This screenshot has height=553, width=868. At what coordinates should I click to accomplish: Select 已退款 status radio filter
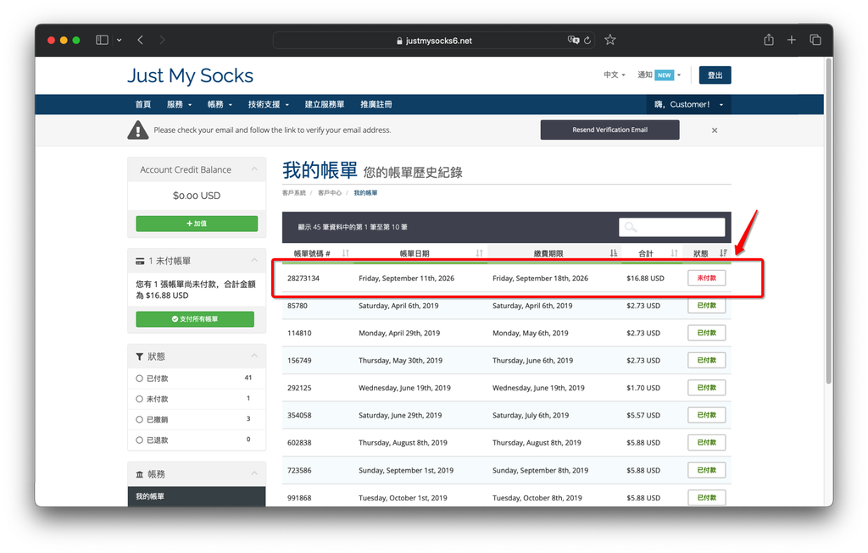[x=140, y=440]
